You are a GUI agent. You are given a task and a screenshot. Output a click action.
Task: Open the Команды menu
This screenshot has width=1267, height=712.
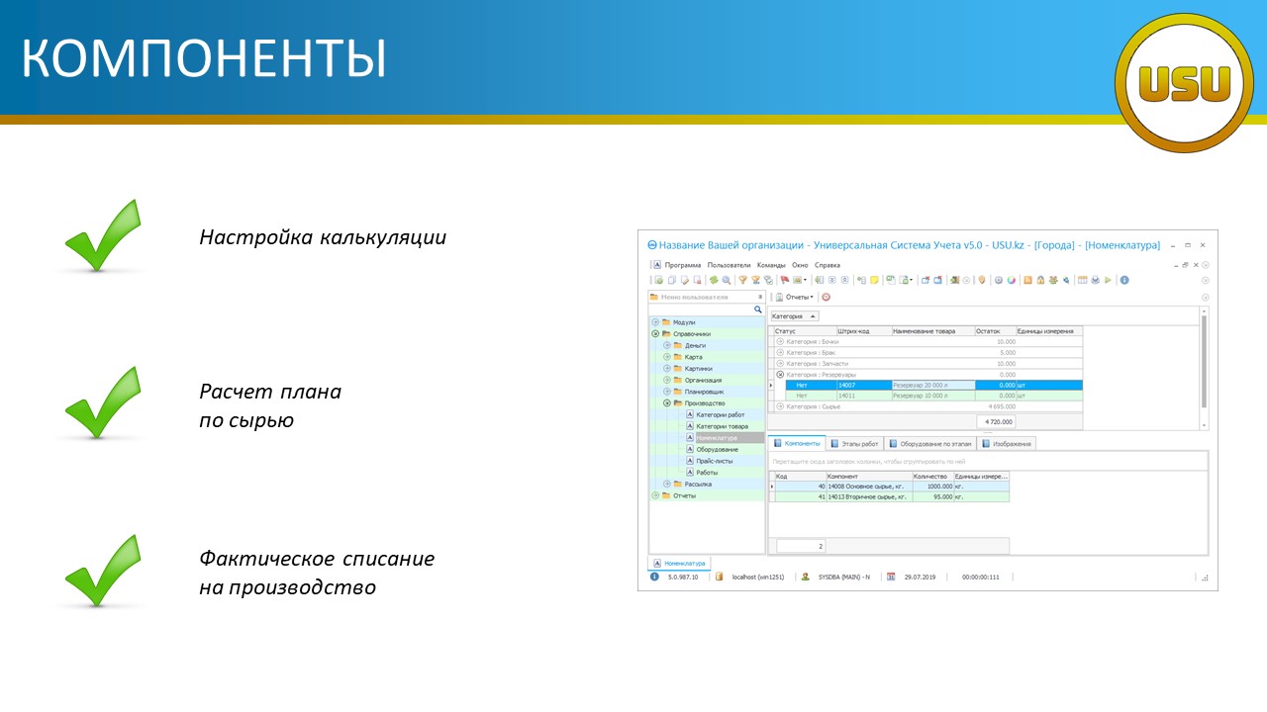771,265
